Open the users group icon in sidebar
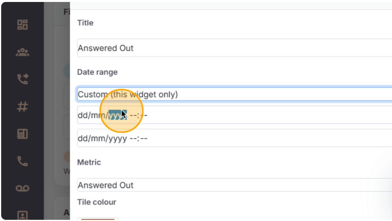Image resolution: width=392 pixels, height=221 pixels. point(22,52)
